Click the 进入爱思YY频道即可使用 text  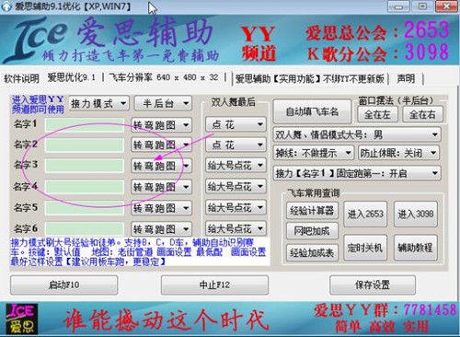(38, 104)
